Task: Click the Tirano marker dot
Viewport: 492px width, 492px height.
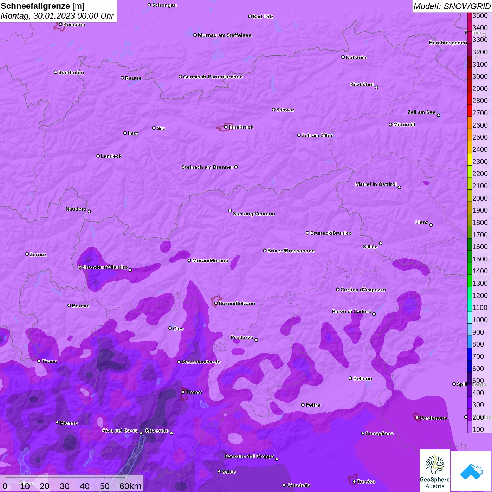Action: coord(39,361)
